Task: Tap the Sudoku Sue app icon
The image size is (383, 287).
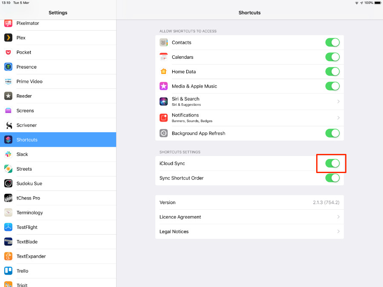Action: [x=9, y=183]
